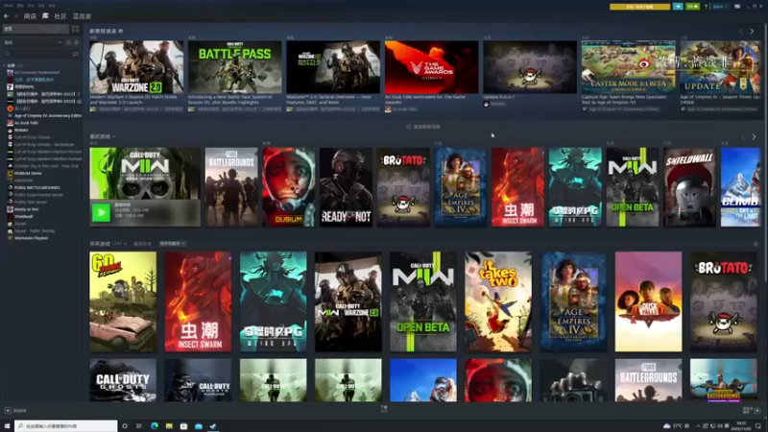Image resolution: width=768 pixels, height=432 pixels.
Task: Click the Windows Start button
Action: tap(7, 426)
